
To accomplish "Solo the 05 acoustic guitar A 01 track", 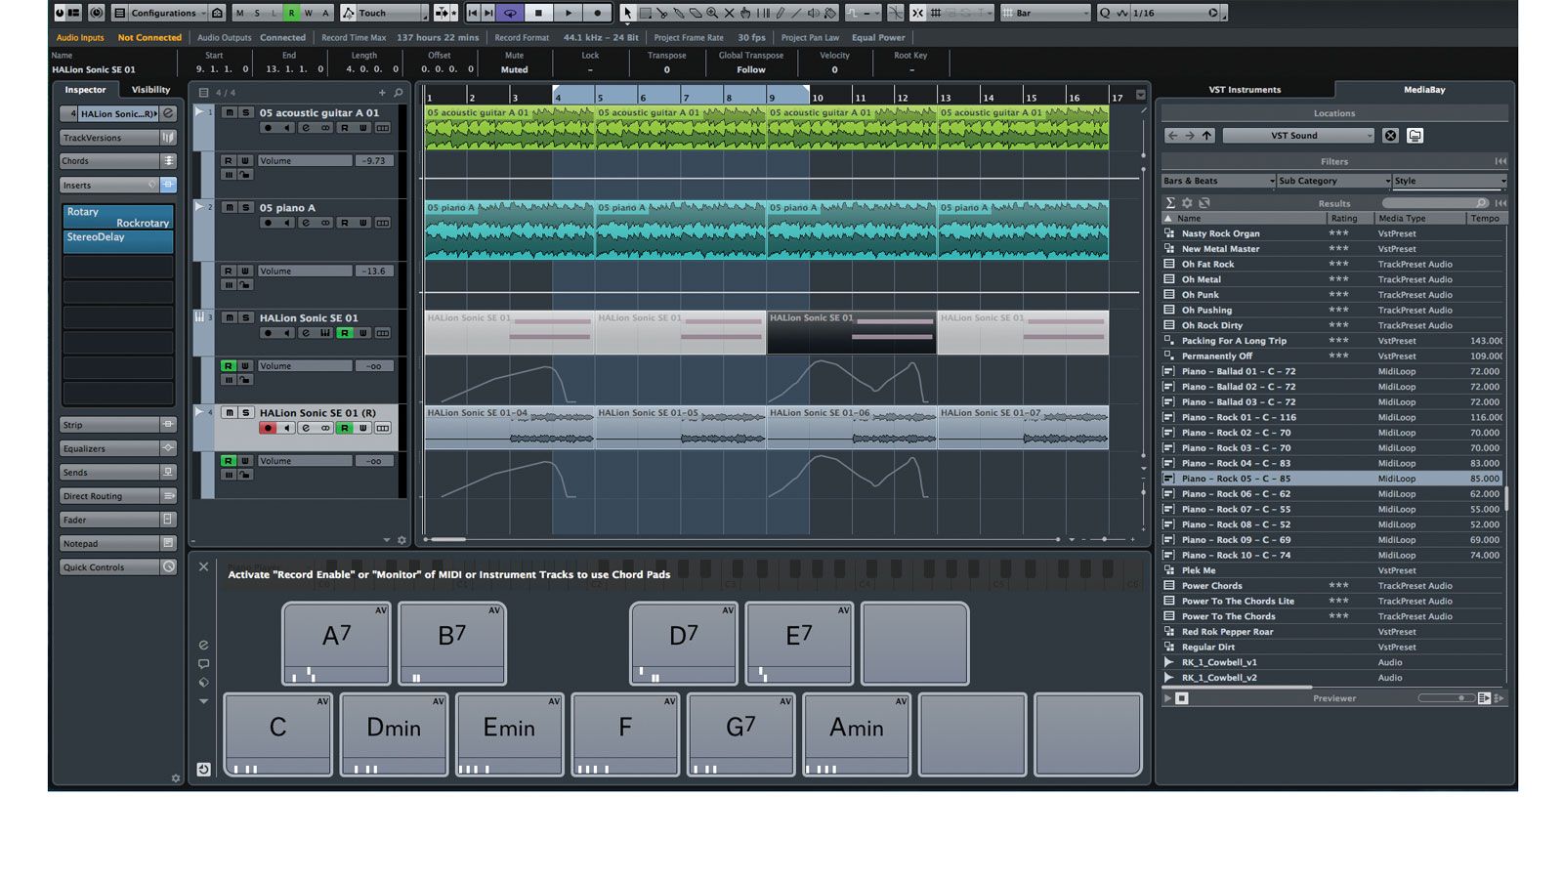I will [246, 113].
